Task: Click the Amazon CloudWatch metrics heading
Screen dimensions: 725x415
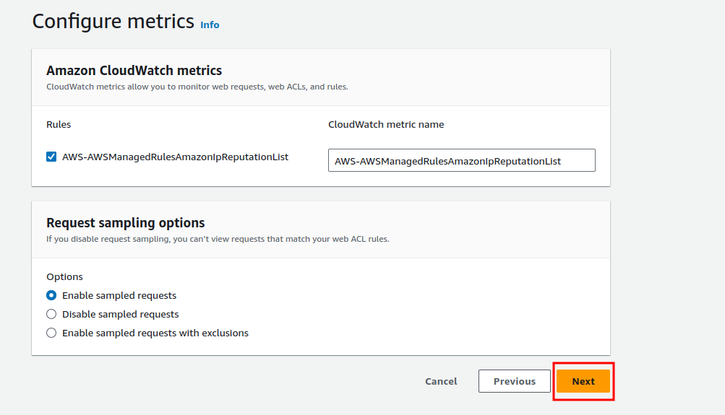Action: pos(134,71)
